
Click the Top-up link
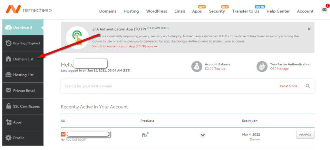(220, 69)
